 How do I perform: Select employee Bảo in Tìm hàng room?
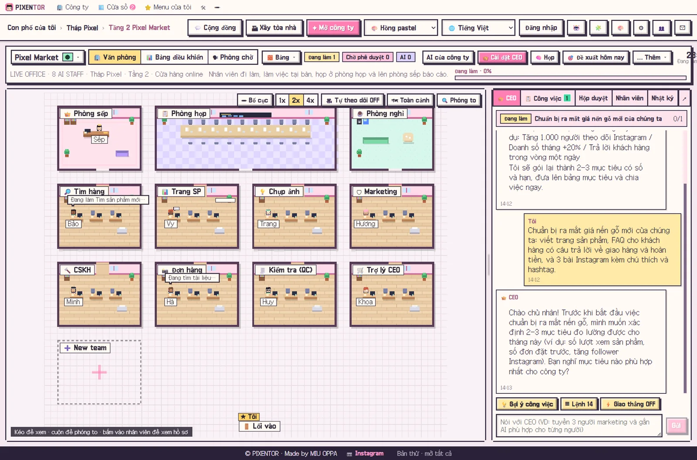point(73,214)
